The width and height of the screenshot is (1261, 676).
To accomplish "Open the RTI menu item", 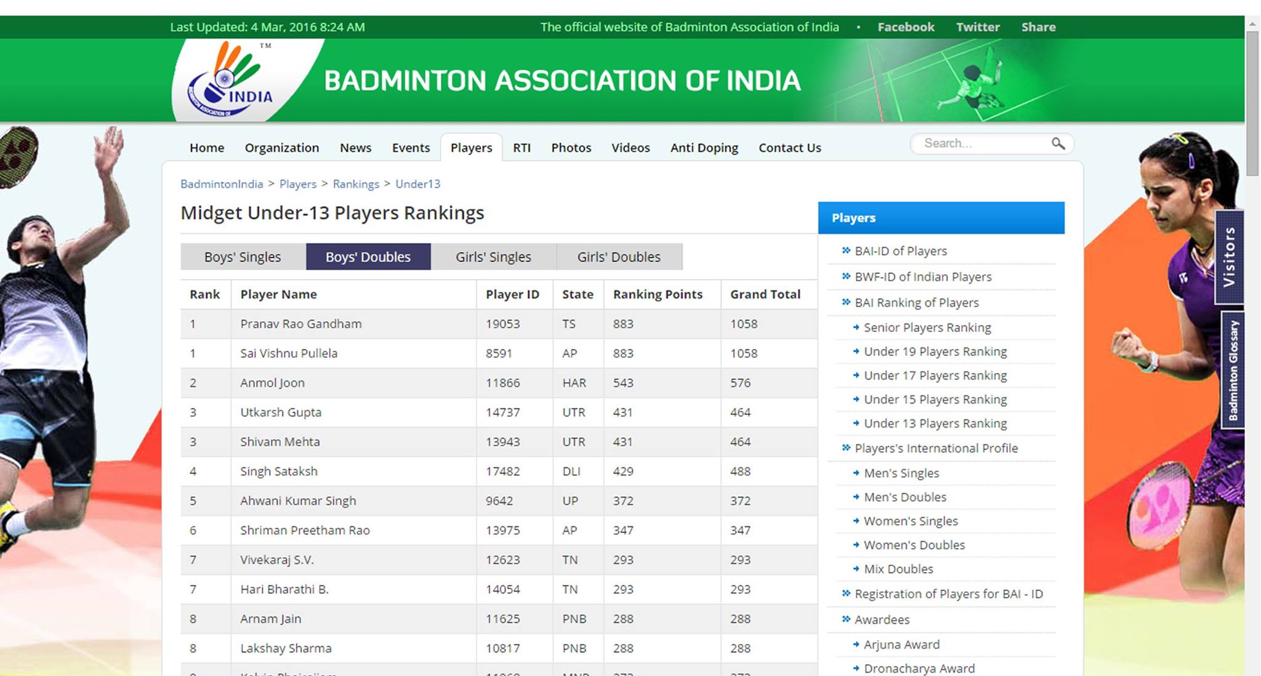I will click(522, 148).
